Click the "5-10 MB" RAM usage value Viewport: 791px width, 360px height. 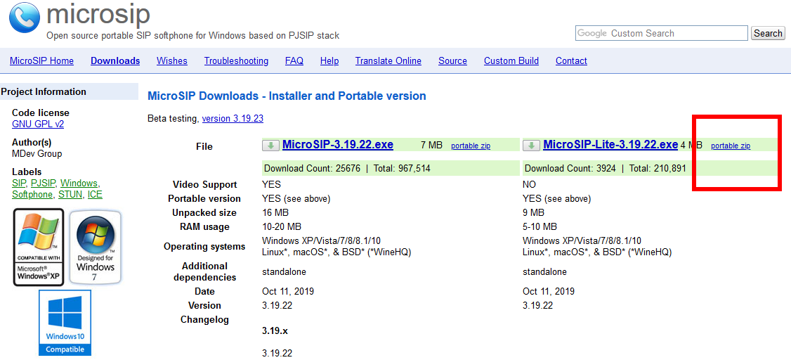(x=540, y=226)
